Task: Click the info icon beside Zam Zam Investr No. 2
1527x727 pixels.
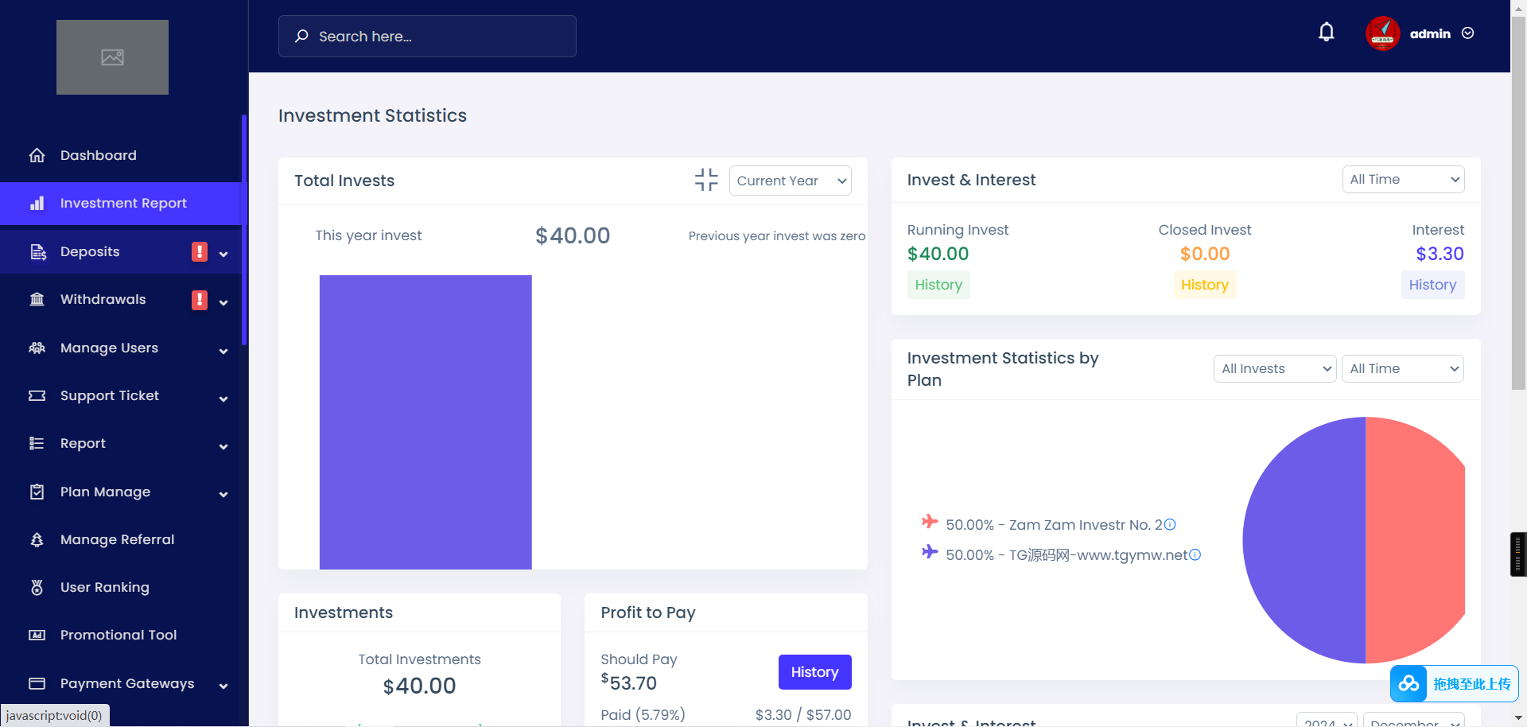Action: [1170, 525]
